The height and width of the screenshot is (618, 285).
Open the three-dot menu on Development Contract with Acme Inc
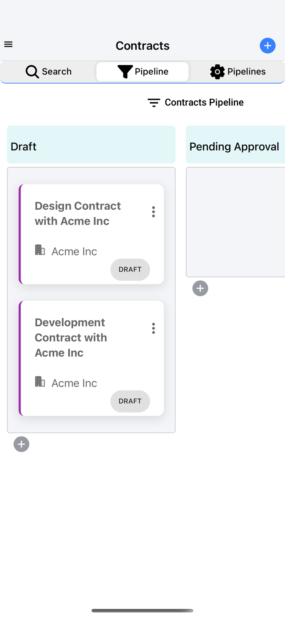pos(153,328)
